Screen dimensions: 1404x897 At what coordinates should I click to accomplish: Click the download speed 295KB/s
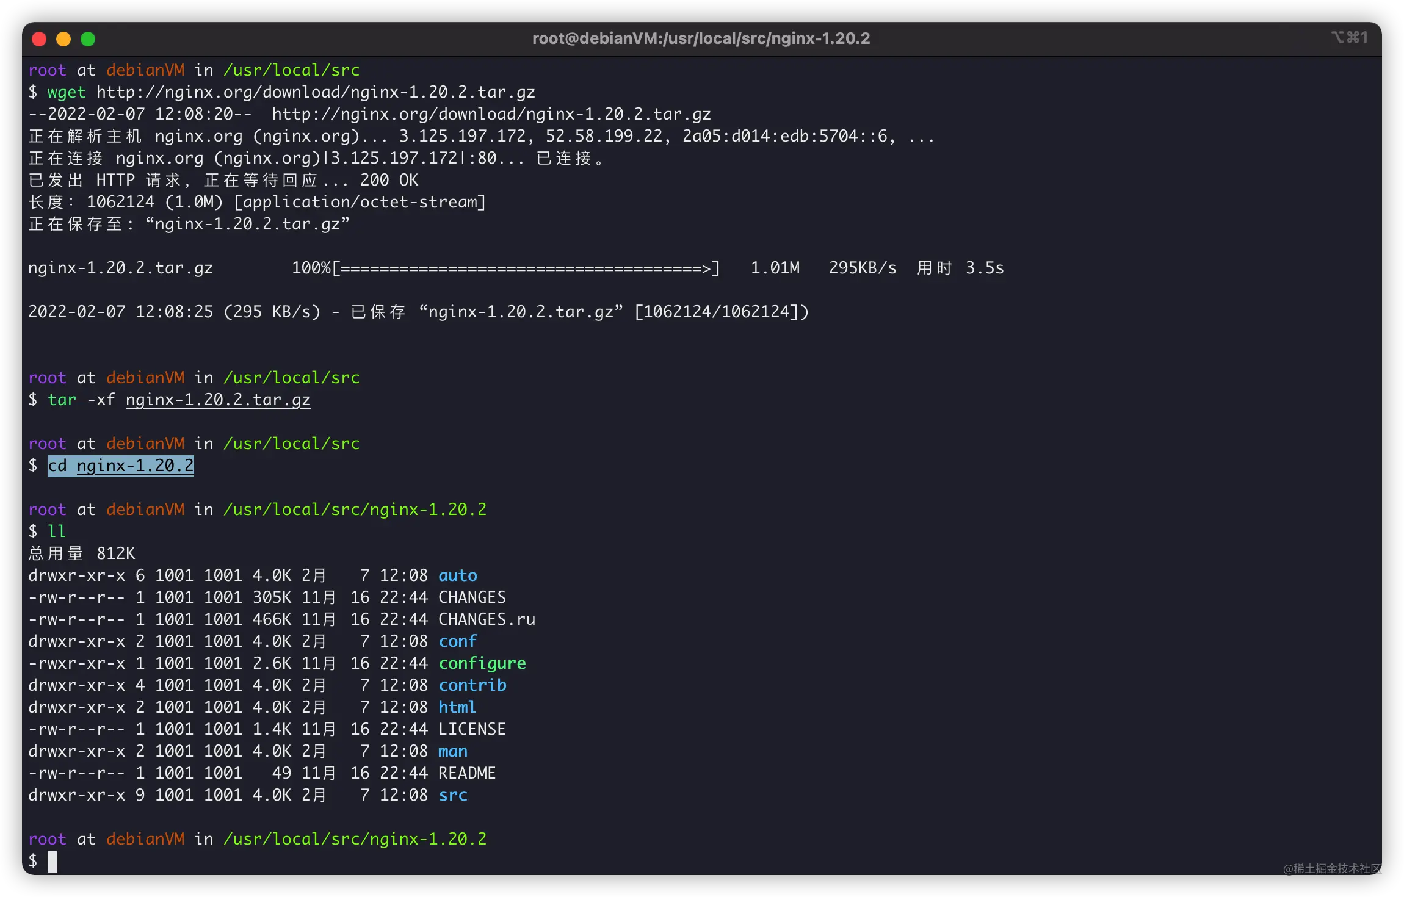pyautogui.click(x=863, y=268)
